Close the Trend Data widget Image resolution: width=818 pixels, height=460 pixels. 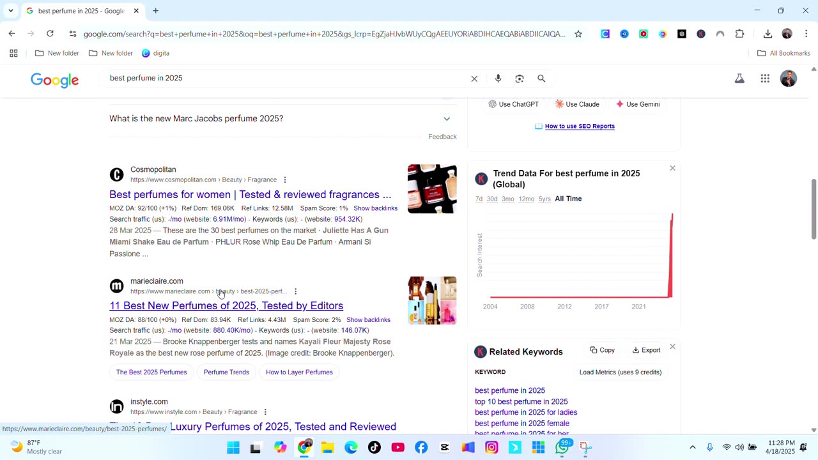coord(672,168)
